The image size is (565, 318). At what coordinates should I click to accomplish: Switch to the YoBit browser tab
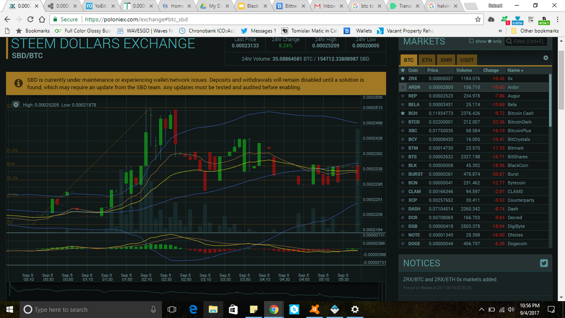(101, 6)
